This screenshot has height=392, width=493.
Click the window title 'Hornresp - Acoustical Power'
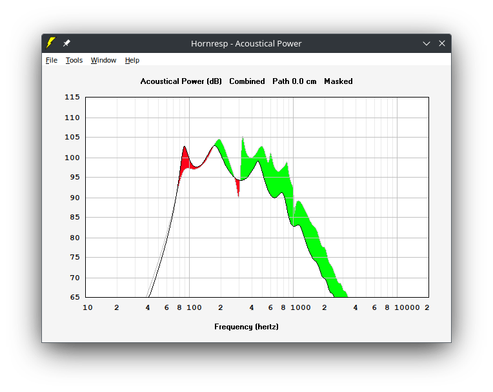click(x=246, y=43)
